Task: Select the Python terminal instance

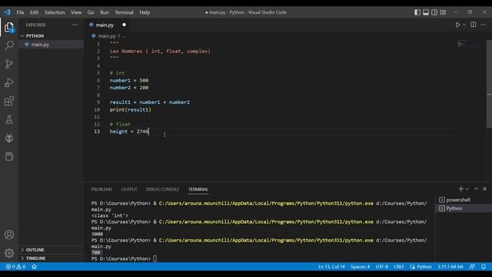Action: coord(463,209)
